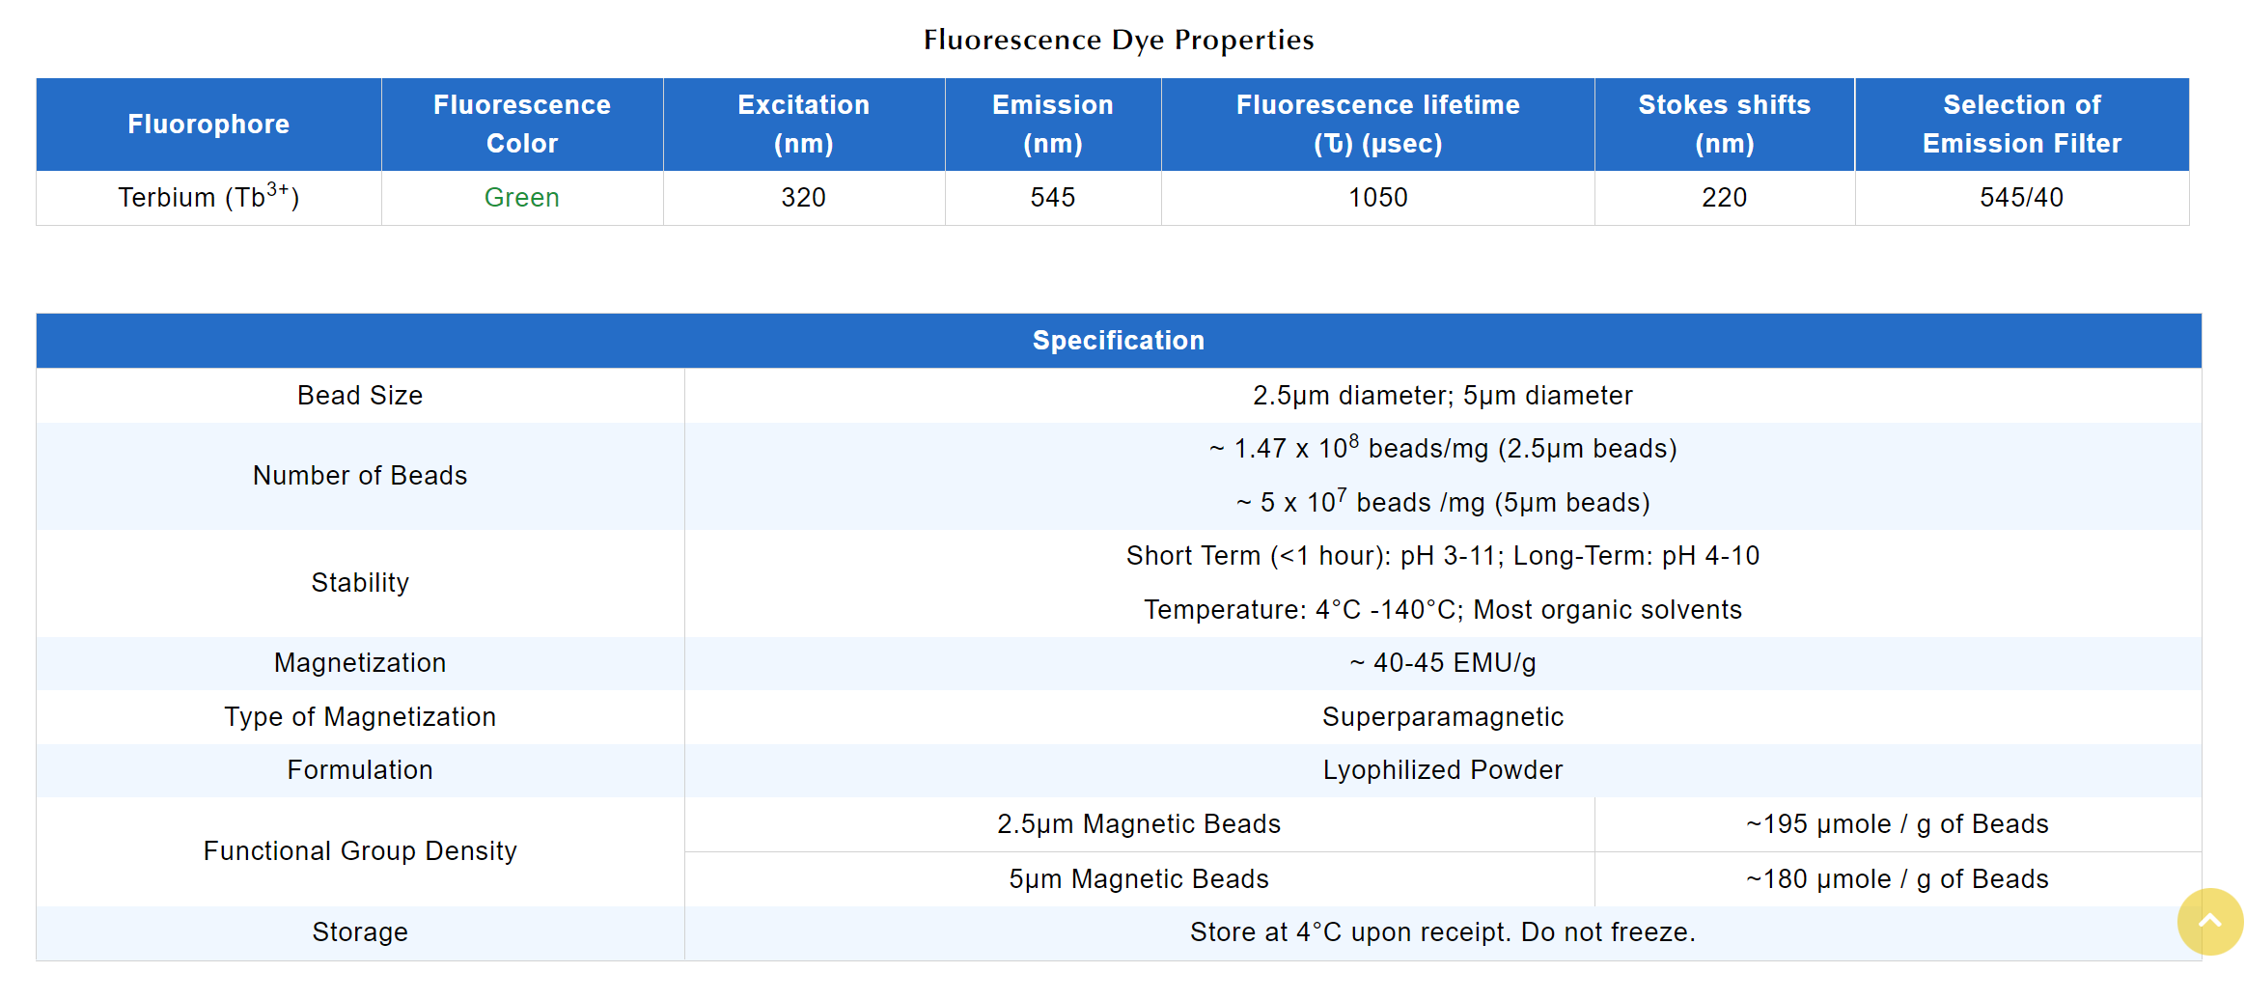Click the Selection of Emission Filter header
This screenshot has width=2245, height=1000.
click(x=2021, y=125)
